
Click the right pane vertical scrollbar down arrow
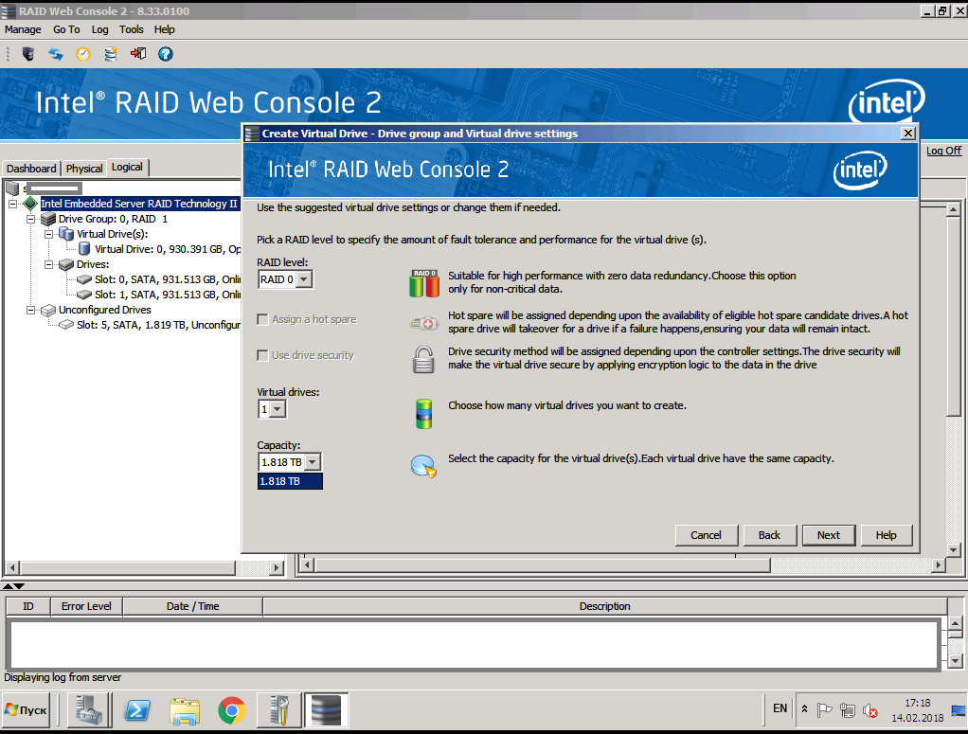[954, 549]
